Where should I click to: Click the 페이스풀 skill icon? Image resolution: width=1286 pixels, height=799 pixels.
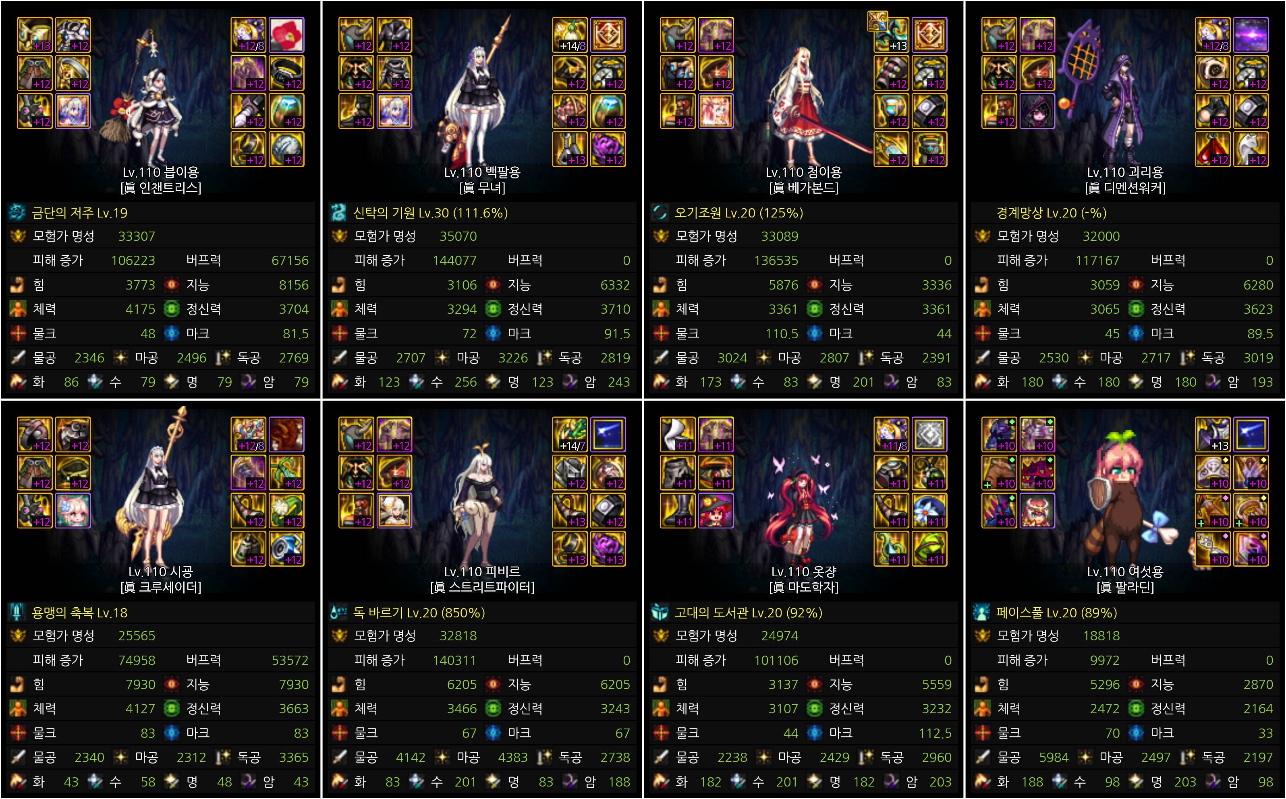[x=981, y=613]
